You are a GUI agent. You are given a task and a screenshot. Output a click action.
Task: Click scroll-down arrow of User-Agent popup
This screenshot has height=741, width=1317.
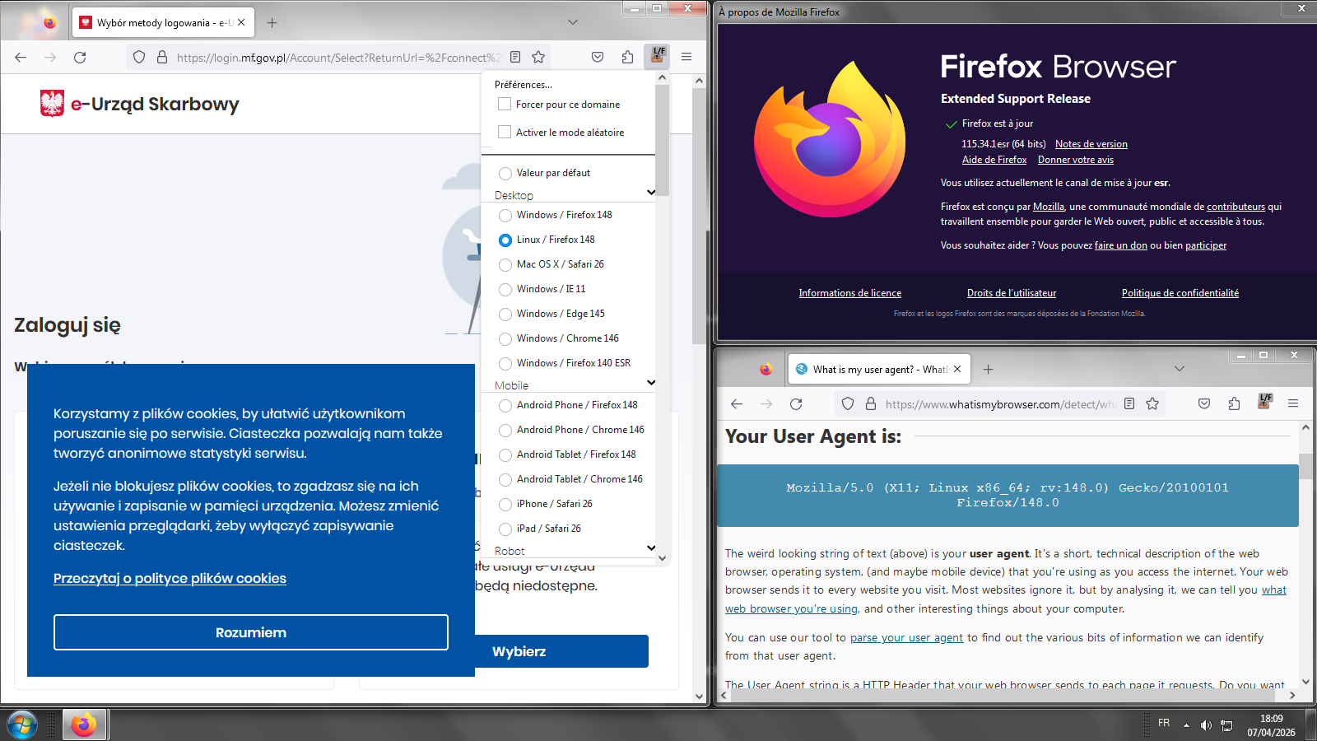662,557
